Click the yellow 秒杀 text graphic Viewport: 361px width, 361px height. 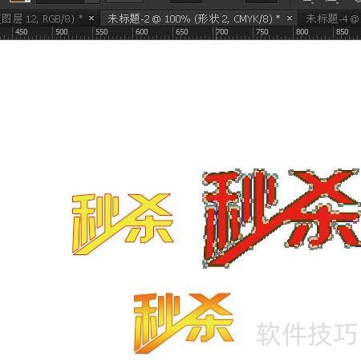123,224
